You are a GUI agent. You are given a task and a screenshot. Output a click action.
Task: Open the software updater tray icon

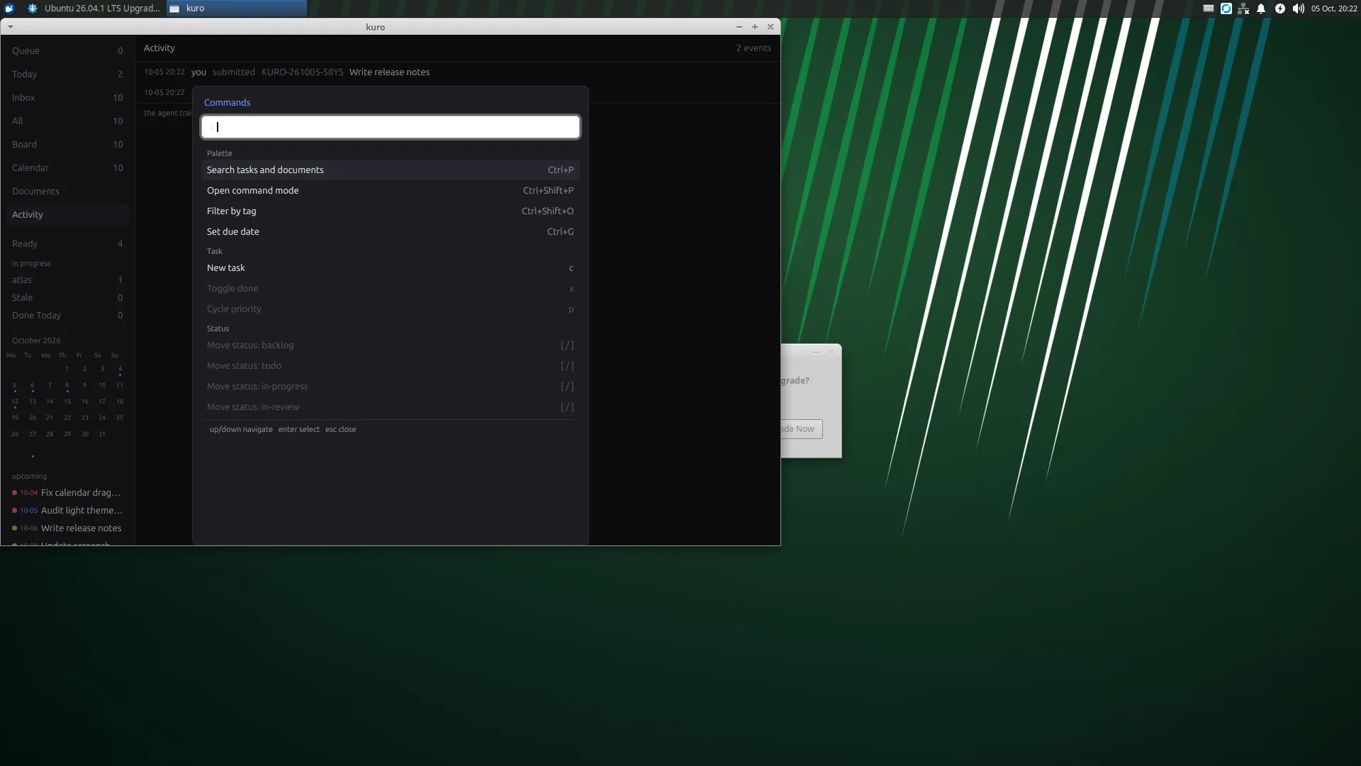(x=1226, y=9)
